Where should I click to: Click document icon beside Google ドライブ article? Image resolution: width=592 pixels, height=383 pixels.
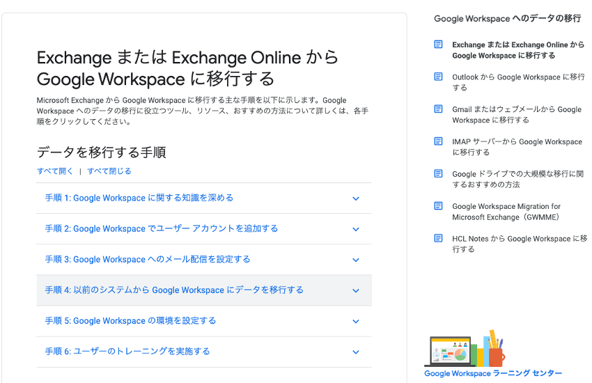coord(438,173)
